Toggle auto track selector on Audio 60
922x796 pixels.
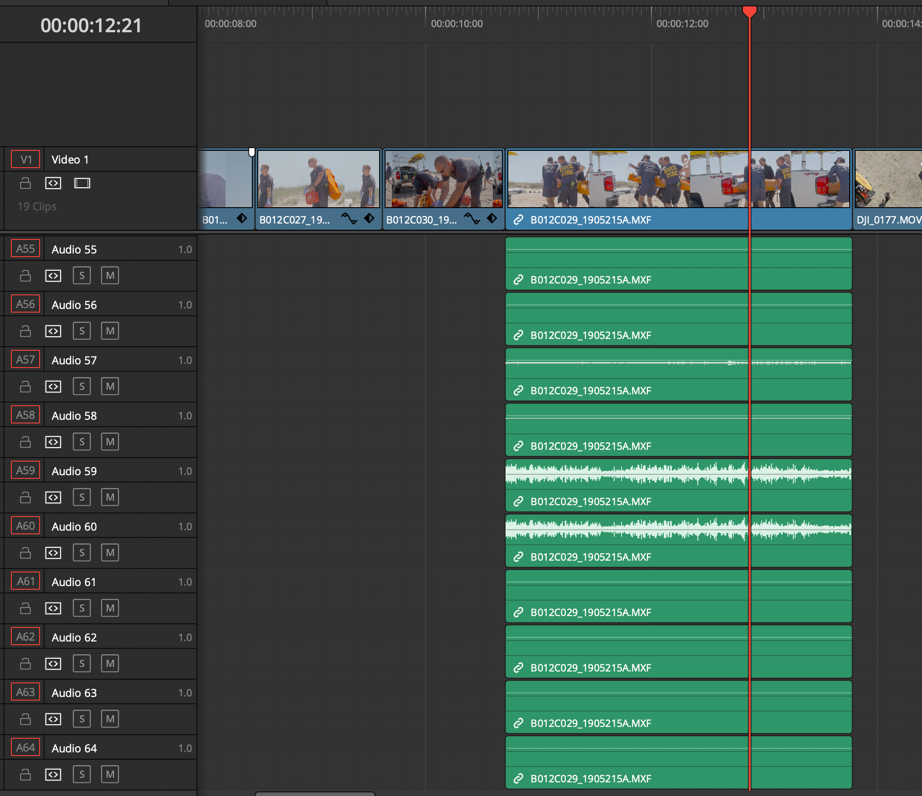(x=53, y=553)
